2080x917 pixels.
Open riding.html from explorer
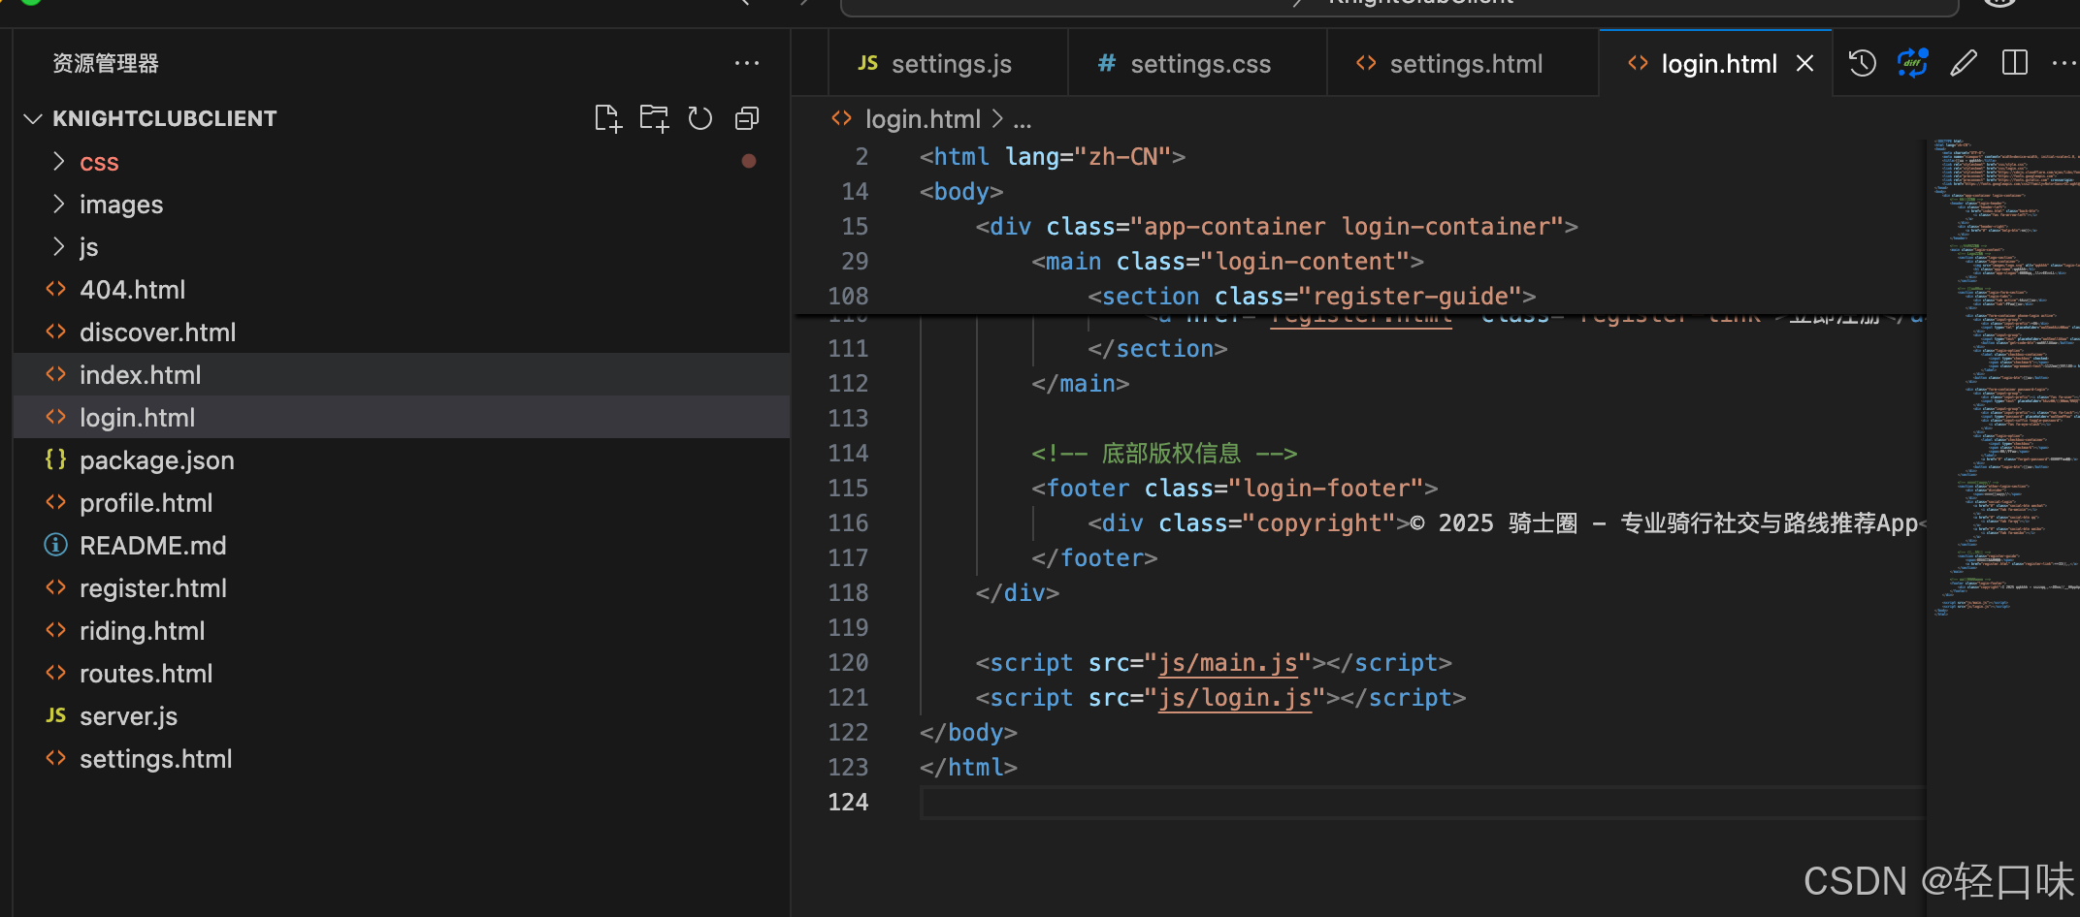tap(402, 631)
